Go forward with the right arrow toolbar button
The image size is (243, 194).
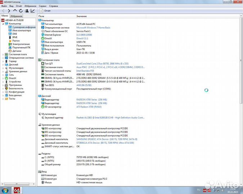pyautogui.click(x=9, y=11)
